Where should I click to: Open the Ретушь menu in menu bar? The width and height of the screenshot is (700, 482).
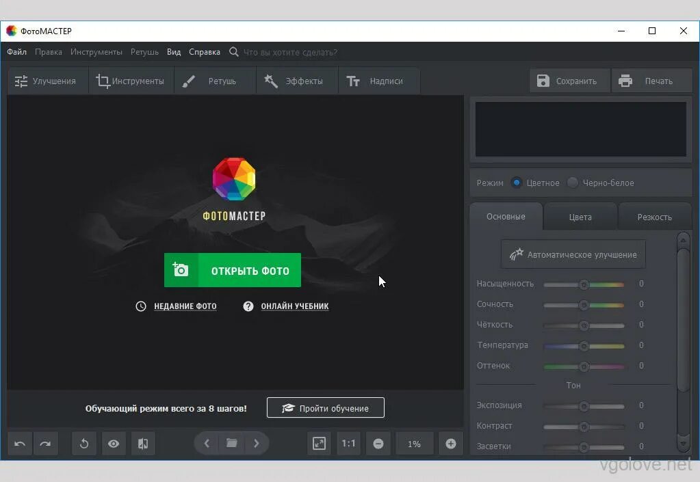click(144, 52)
